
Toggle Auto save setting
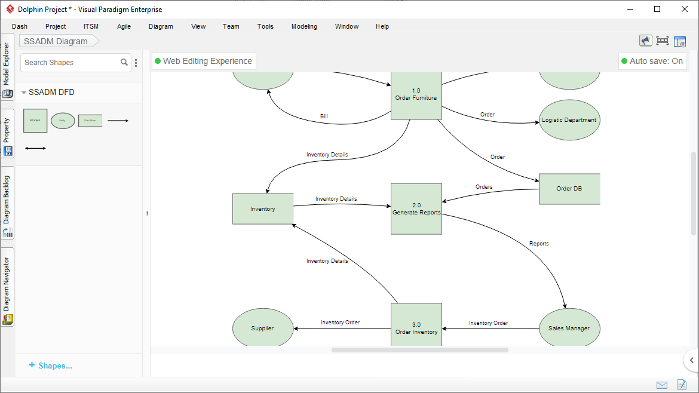[652, 61]
